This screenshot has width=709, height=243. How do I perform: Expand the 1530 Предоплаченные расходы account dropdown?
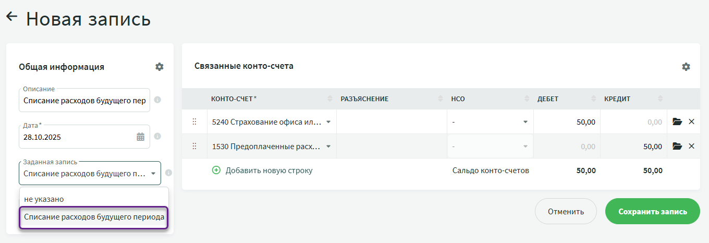point(328,147)
